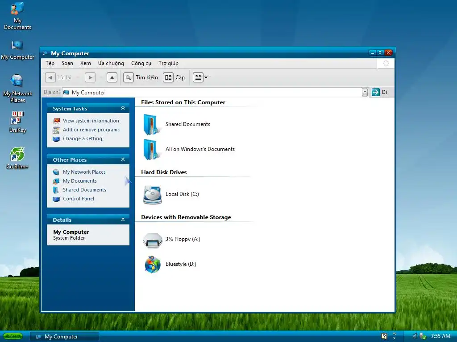The image size is (457, 342).
Task: Open the Tệp menu
Action: (50, 63)
